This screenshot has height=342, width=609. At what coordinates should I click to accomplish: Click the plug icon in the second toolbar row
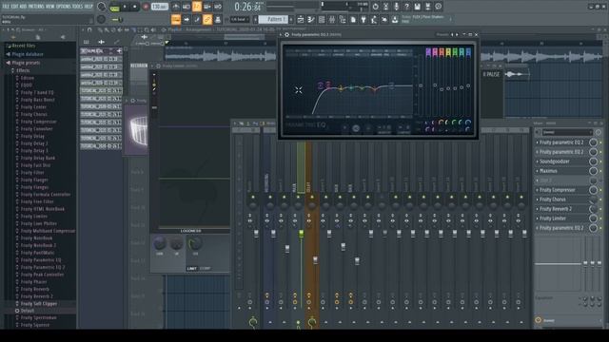pos(363,19)
